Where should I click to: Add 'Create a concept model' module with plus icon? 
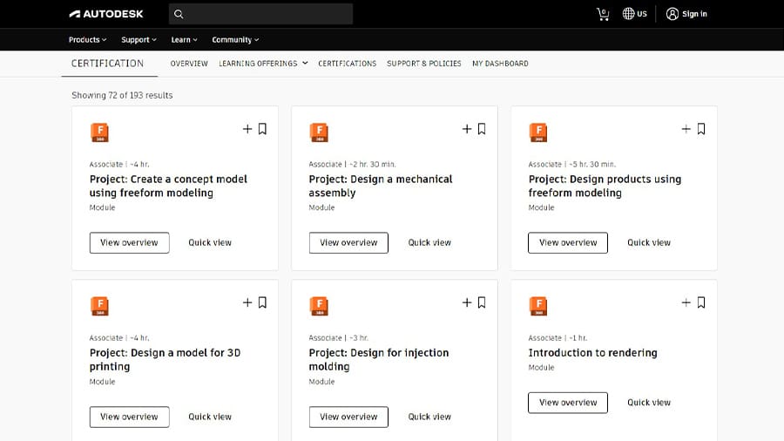coord(247,129)
